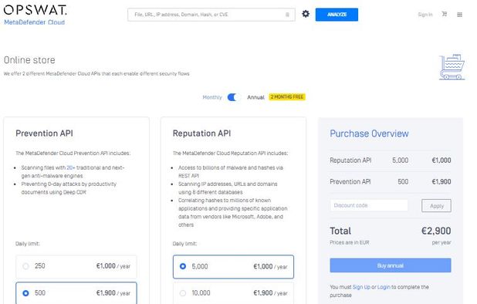
Task: Select the 500 Prevention daily limit
Action: [x=76, y=293]
